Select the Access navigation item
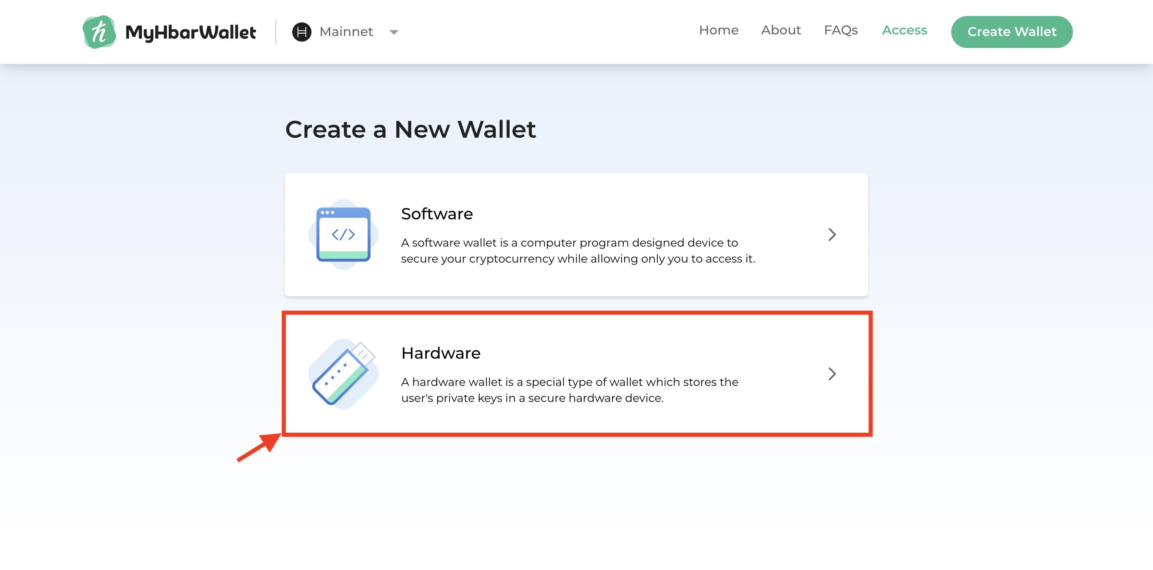This screenshot has height=570, width=1153. click(904, 30)
